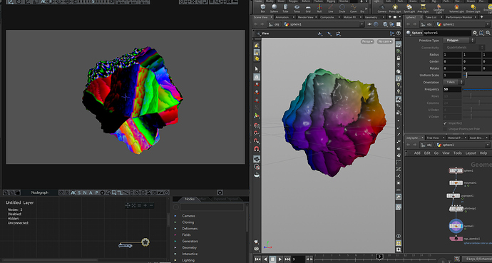Open the parameter gear menu for sphere1
This screenshot has height=263, width=492.
coord(475,33)
